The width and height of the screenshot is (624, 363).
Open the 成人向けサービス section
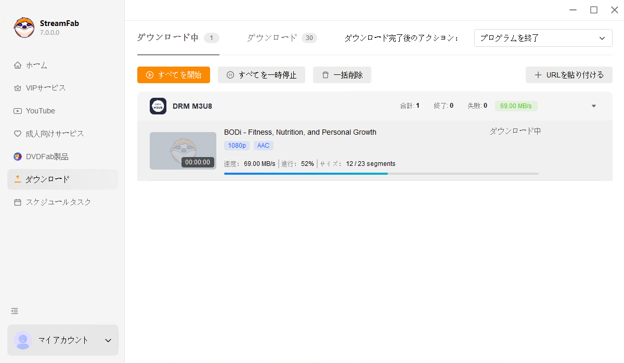pos(52,133)
